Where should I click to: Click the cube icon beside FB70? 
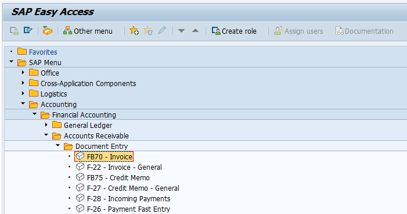(x=80, y=156)
